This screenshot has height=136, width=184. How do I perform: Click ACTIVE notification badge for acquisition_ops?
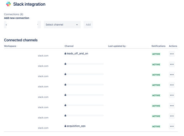click(156, 126)
